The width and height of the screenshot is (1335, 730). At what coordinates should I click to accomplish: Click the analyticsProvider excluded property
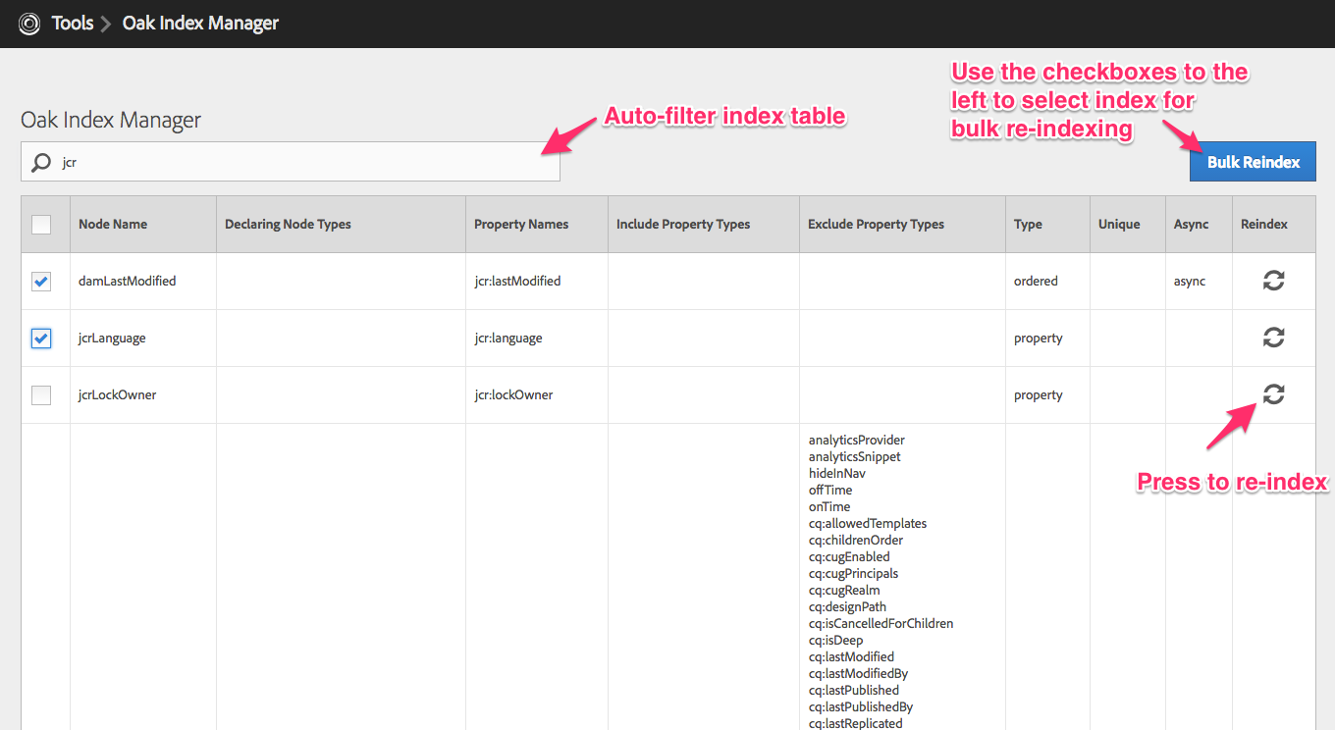pyautogui.click(x=857, y=440)
